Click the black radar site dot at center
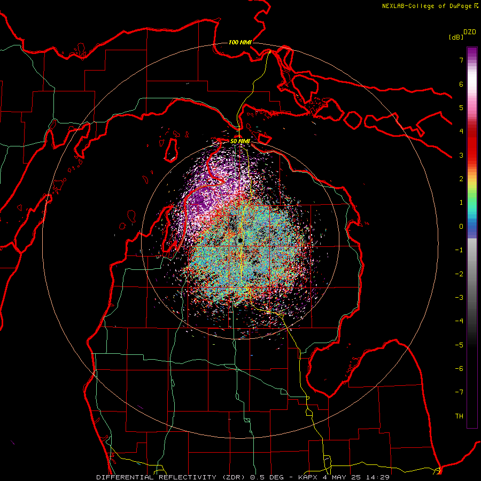This screenshot has height=481, width=481. click(x=241, y=241)
